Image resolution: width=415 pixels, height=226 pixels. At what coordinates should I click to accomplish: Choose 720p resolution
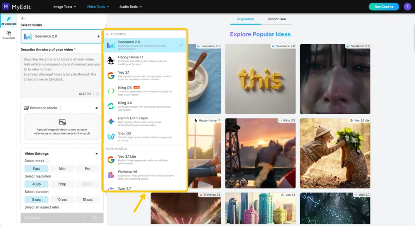(x=62, y=184)
